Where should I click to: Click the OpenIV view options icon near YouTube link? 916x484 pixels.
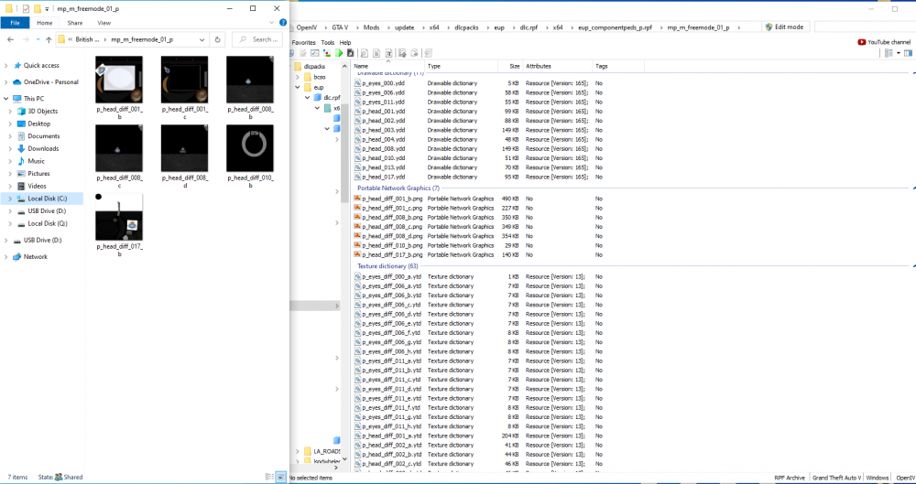tap(889, 53)
